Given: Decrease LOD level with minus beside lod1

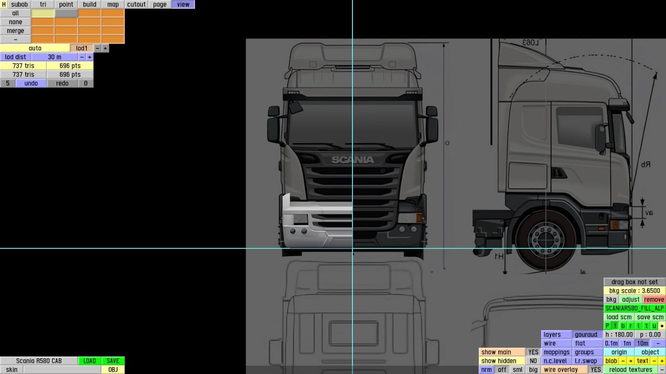Looking at the screenshot, I should [x=98, y=48].
